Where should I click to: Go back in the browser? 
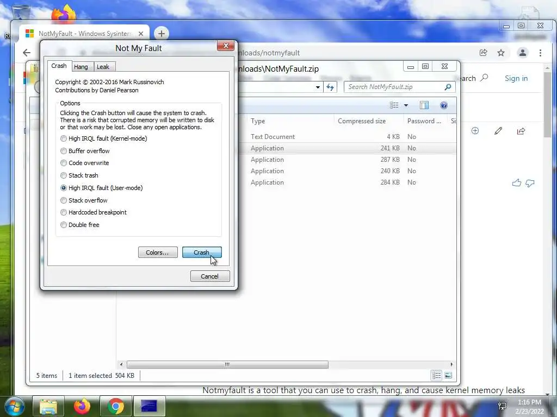[x=27, y=53]
